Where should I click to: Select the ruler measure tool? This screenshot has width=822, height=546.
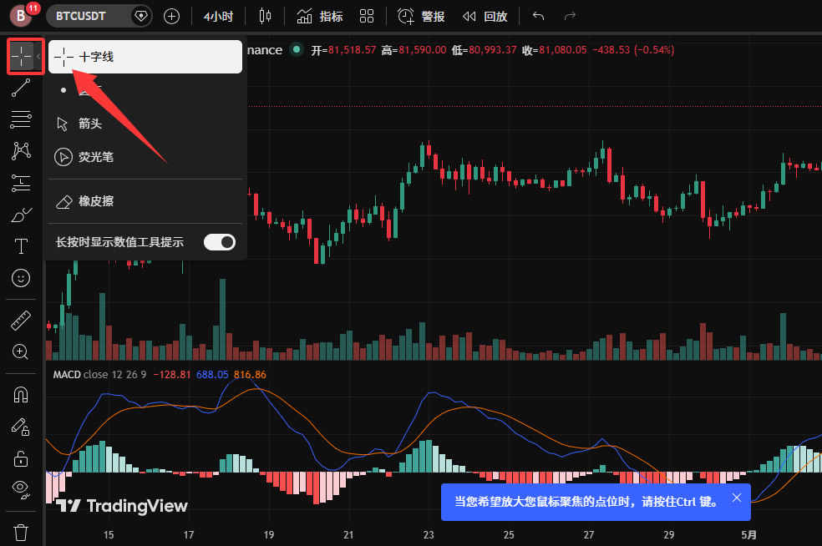click(21, 321)
